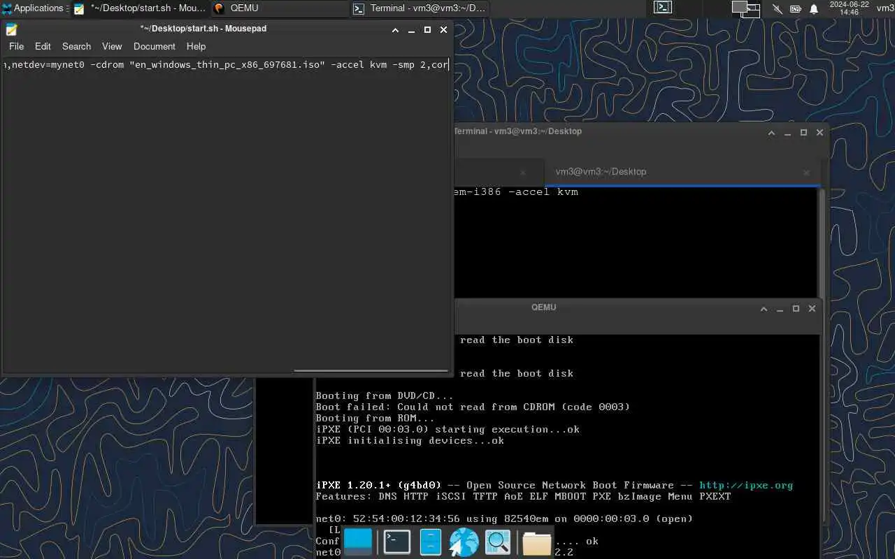Viewport: 895px width, 559px height.
Task: Click the vm3 user name in panel
Action: (885, 8)
